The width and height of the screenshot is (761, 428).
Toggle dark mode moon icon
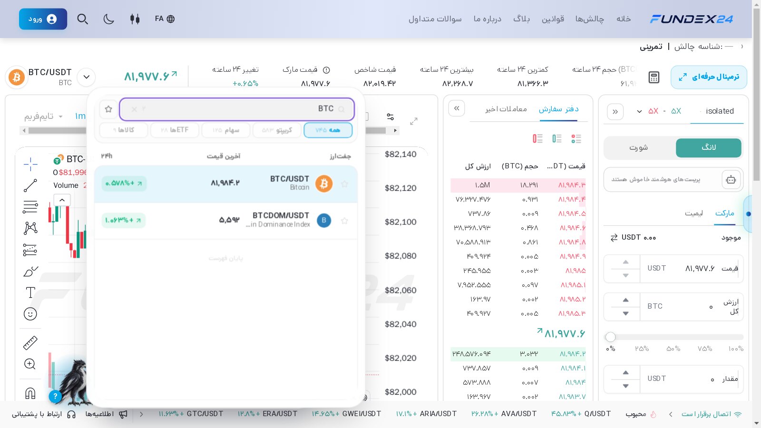tap(109, 19)
